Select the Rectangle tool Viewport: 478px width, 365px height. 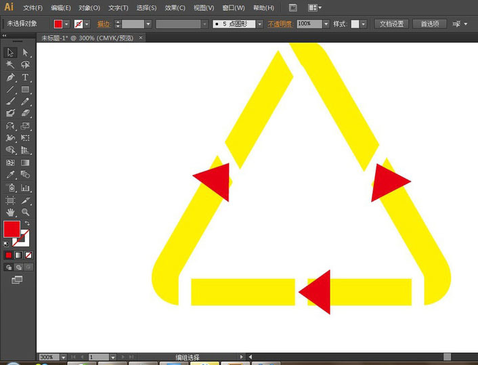click(x=25, y=89)
